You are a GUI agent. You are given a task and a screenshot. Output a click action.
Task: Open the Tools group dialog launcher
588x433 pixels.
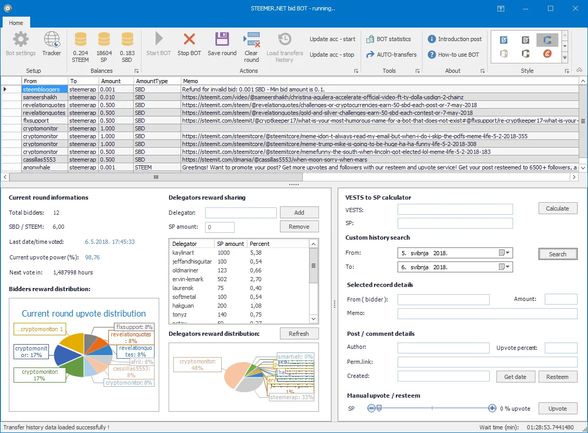coord(417,71)
